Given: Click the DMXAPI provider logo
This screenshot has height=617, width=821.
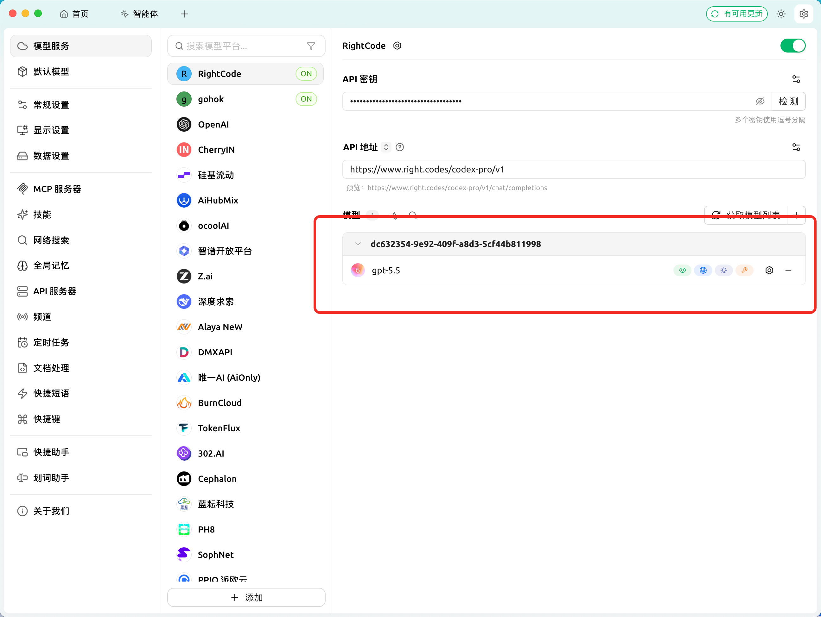Looking at the screenshot, I should coord(184,352).
